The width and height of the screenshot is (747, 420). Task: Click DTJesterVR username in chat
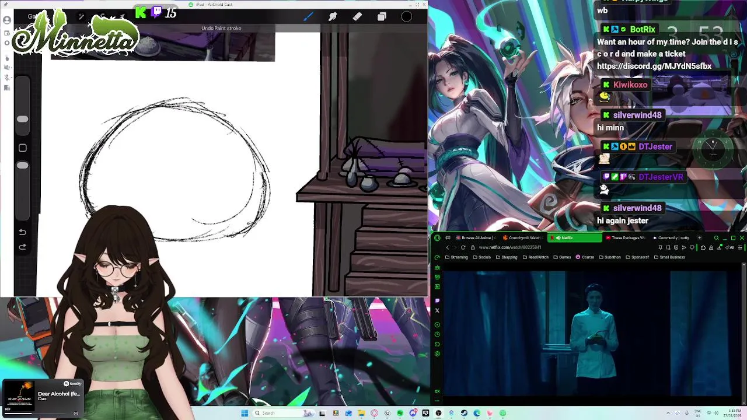[x=661, y=177]
